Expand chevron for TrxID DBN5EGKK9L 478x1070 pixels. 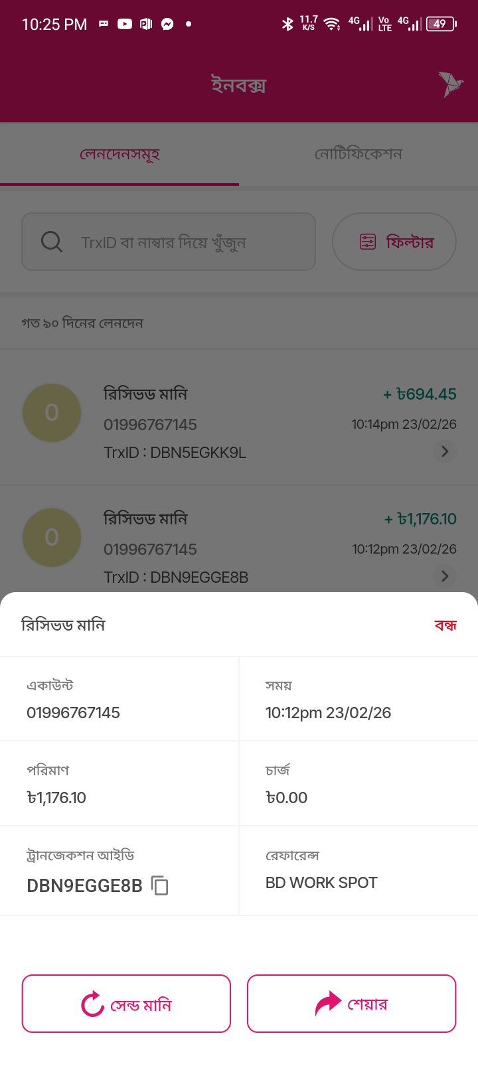click(x=445, y=451)
